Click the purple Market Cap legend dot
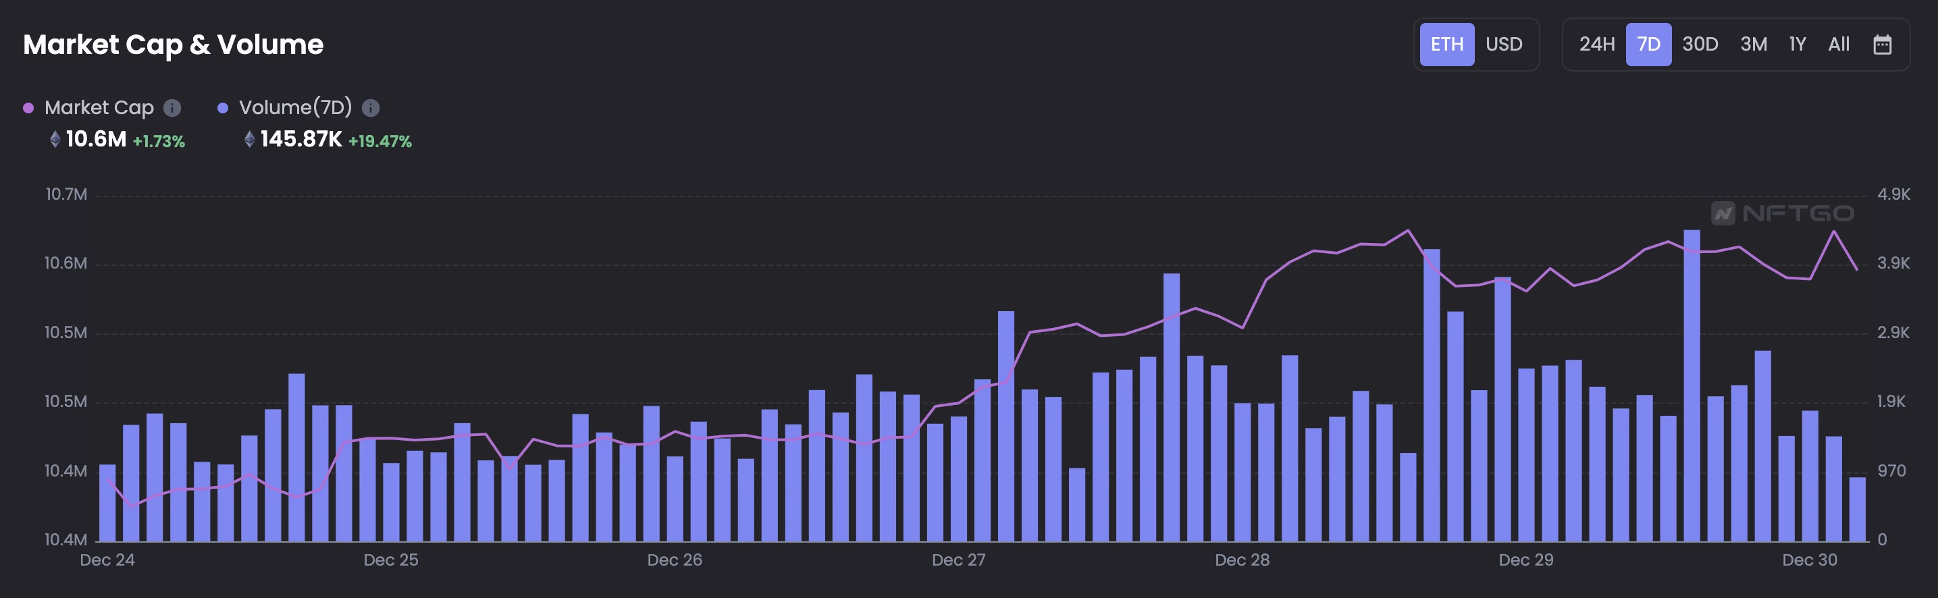 pyautogui.click(x=28, y=108)
